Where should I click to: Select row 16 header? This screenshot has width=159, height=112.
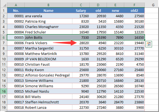pyautogui.click(x=4, y=91)
